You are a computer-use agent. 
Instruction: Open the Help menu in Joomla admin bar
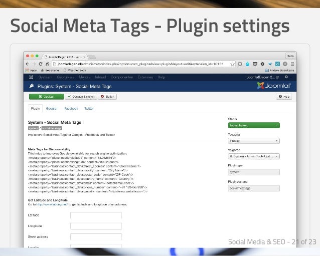pyautogui.click(x=161, y=77)
